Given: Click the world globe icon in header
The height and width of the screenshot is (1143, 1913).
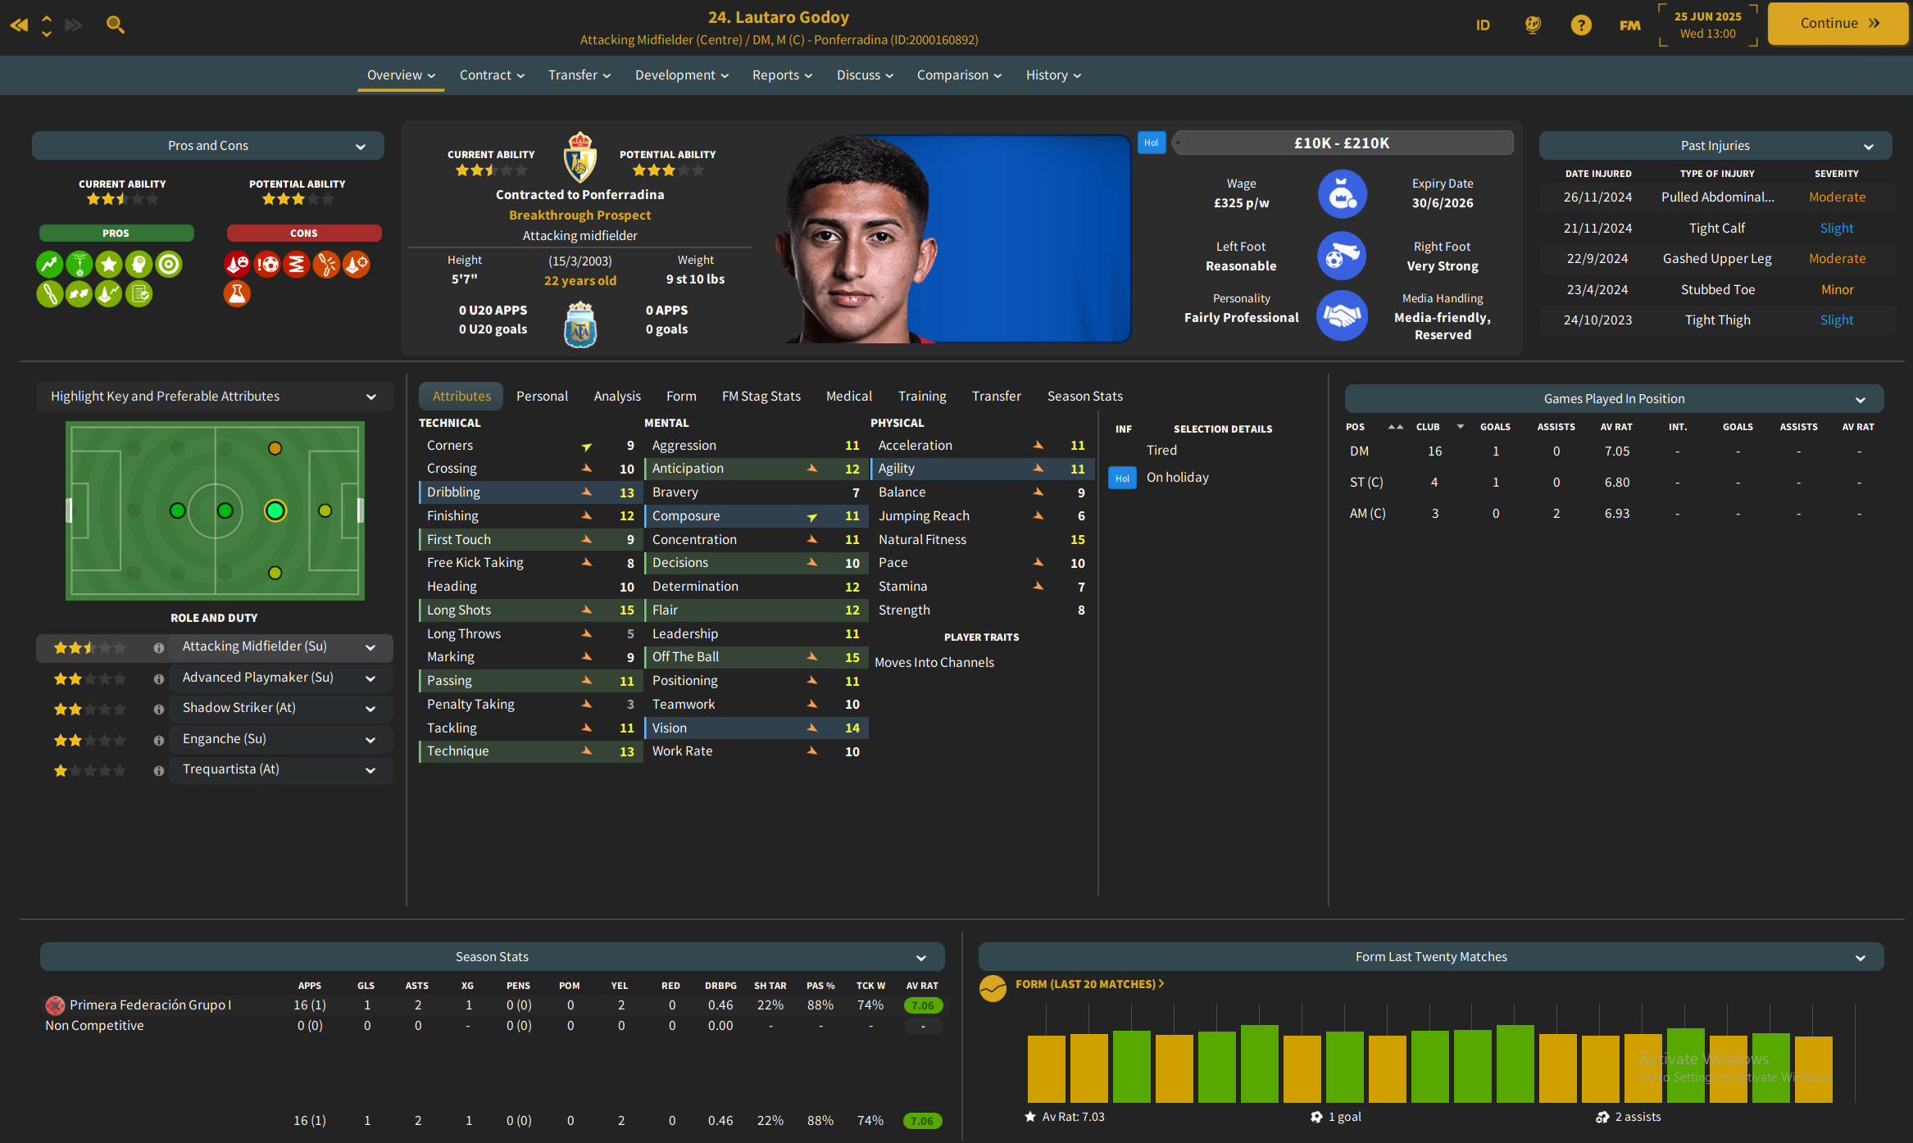Looking at the screenshot, I should (1533, 25).
